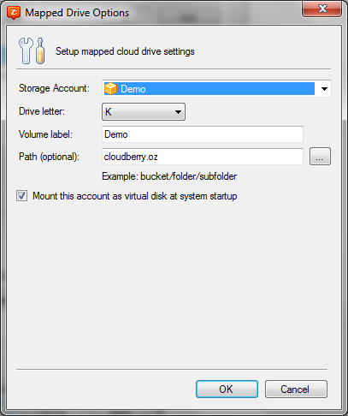This screenshot has height=416, width=348.
Task: Click the yellow cube icon beside Demo
Action: (x=110, y=89)
